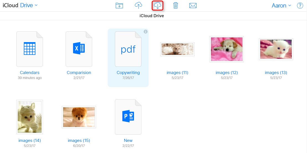This screenshot has height=153, width=307.
Task: Email the file with envelope icon
Action: [193, 6]
